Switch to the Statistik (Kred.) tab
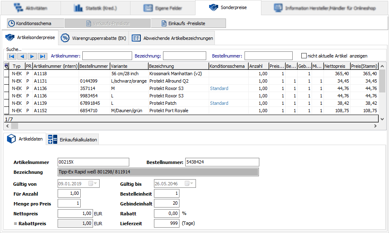Screen dimensions: 389x233 96,8
